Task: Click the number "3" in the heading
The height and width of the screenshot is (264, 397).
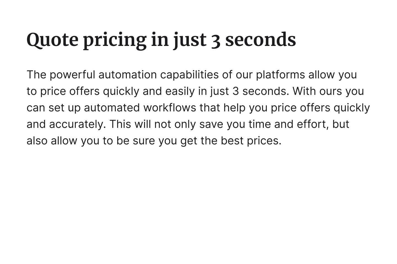Action: pyautogui.click(x=216, y=40)
